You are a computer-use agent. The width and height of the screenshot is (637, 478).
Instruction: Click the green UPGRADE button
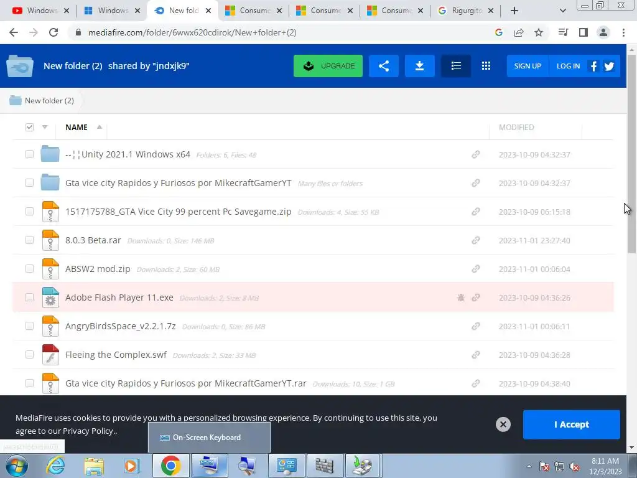click(x=328, y=66)
